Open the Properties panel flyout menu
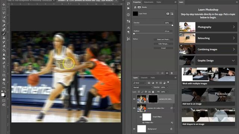The height and width of the screenshot is (134, 239). pyautogui.click(x=176, y=2)
